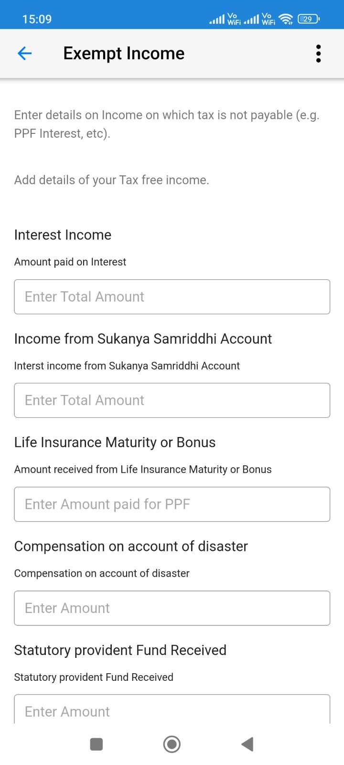Image resolution: width=344 pixels, height=765 pixels.
Task: Tap the Android home circle button
Action: 172,744
